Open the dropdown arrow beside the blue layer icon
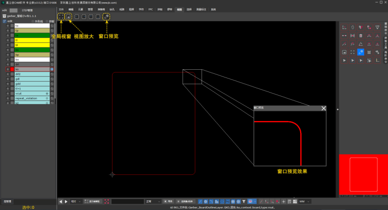The width and height of the screenshot is (388, 210). (x=255, y=202)
